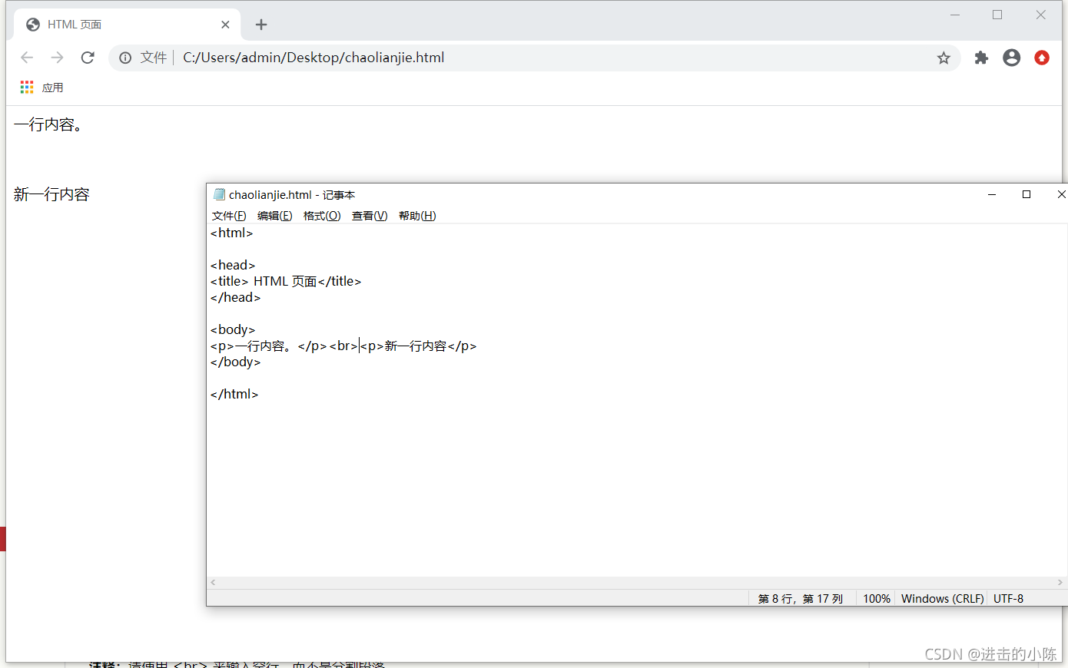Open the Apps grid shortcut in bookmarks bar
The height and width of the screenshot is (668, 1068).
[x=27, y=88]
